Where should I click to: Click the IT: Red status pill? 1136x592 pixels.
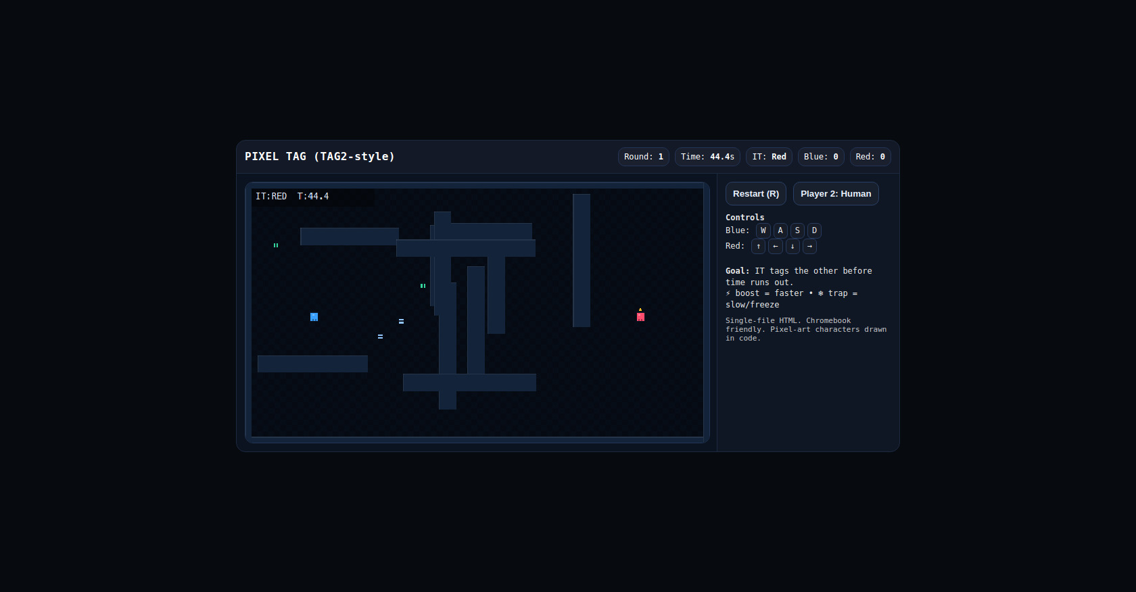[x=769, y=157]
